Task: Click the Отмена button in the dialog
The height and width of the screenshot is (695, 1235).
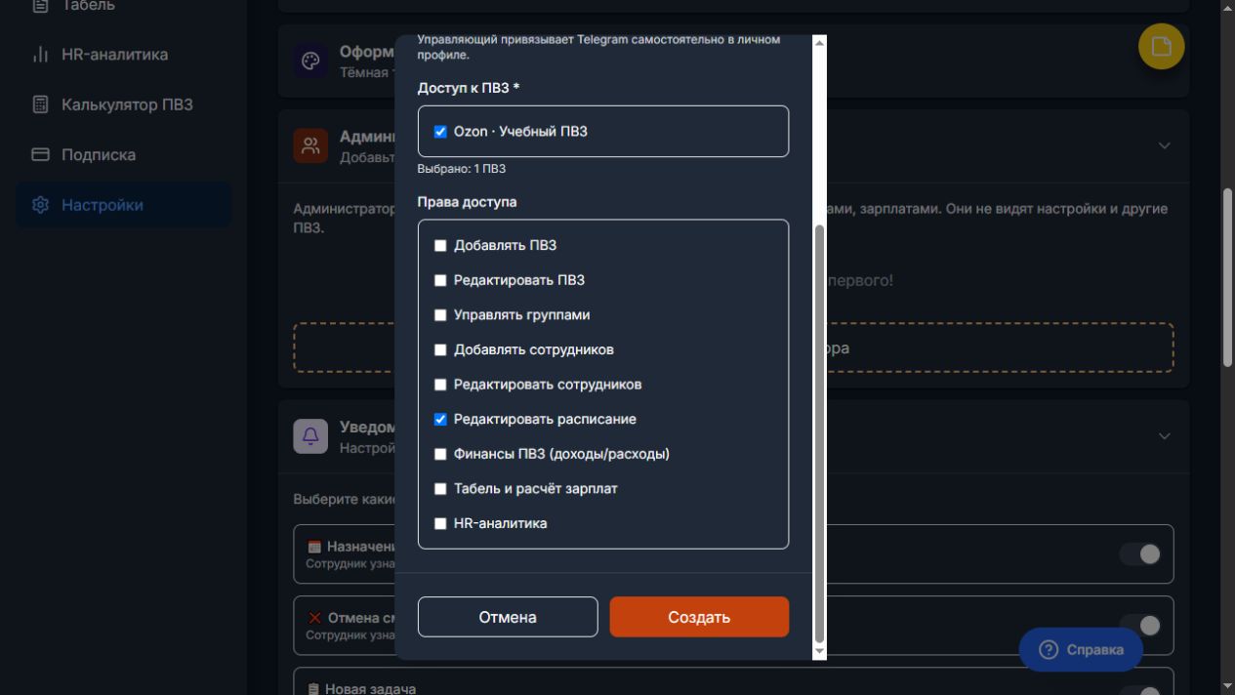Action: click(x=508, y=617)
